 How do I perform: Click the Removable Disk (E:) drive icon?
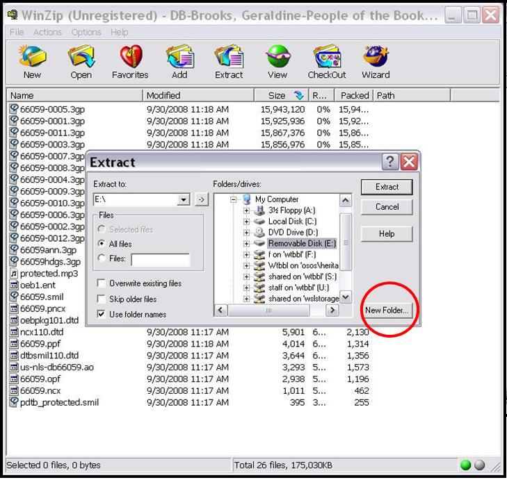coord(259,243)
